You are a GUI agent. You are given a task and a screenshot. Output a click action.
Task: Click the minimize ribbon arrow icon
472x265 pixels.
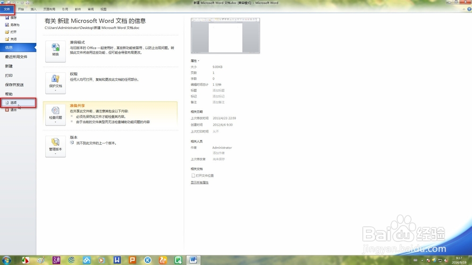click(464, 9)
